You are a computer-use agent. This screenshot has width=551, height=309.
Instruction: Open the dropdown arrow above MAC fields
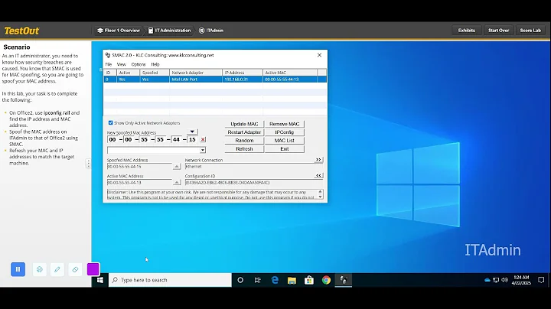pos(192,132)
